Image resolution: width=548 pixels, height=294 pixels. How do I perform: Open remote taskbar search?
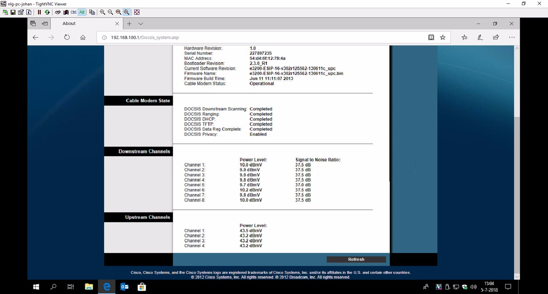tap(53, 287)
